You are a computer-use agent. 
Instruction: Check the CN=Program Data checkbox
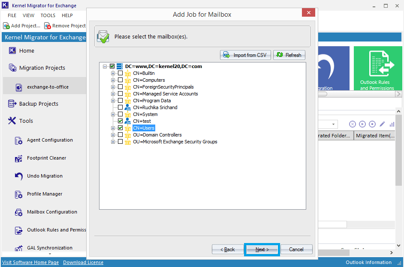point(120,101)
